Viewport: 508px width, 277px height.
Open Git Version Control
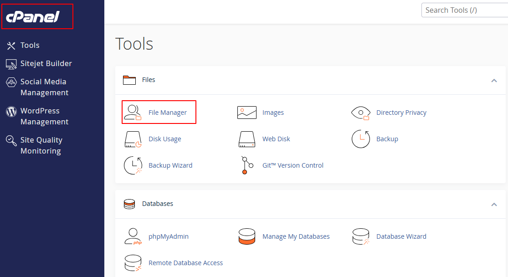tap(293, 165)
